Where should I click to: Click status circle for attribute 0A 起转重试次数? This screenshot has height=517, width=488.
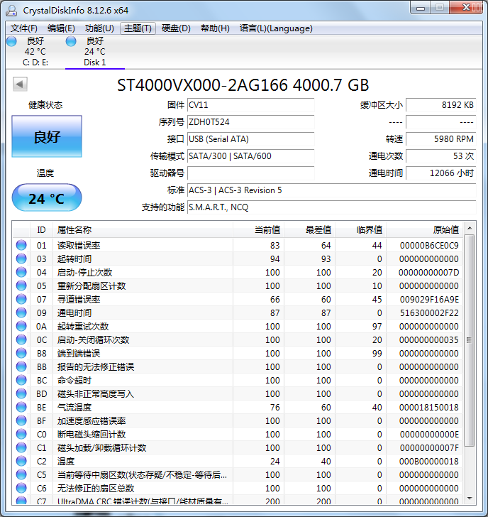tap(21, 326)
